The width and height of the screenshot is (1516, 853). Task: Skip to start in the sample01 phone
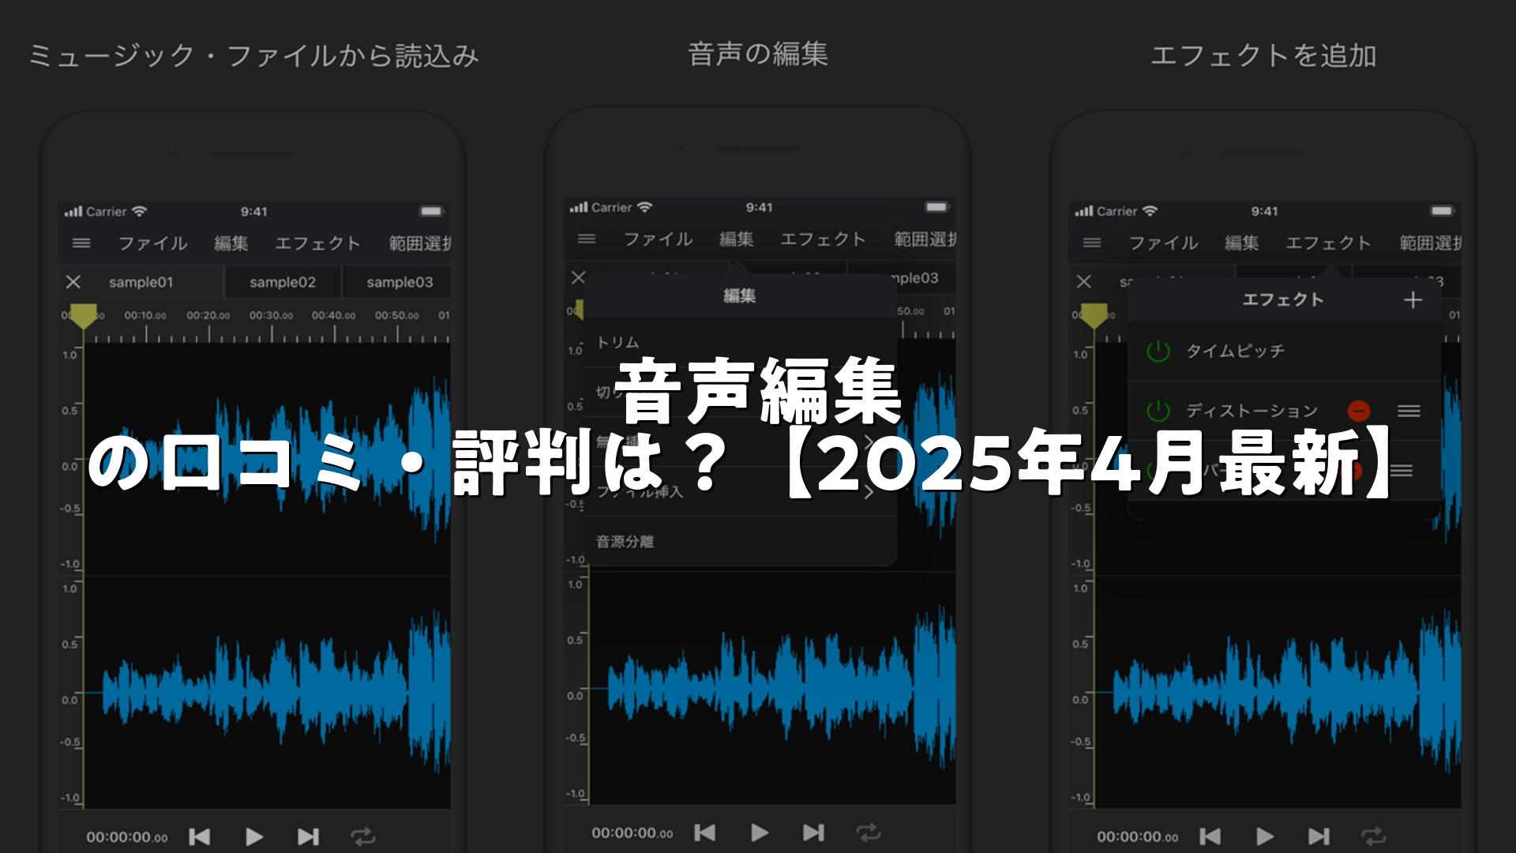click(200, 836)
